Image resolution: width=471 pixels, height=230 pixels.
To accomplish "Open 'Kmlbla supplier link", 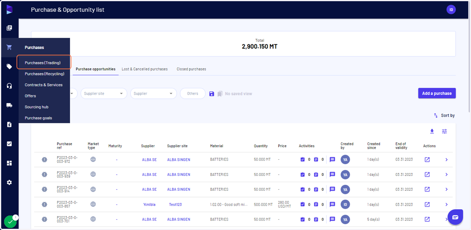I will [x=150, y=204].
